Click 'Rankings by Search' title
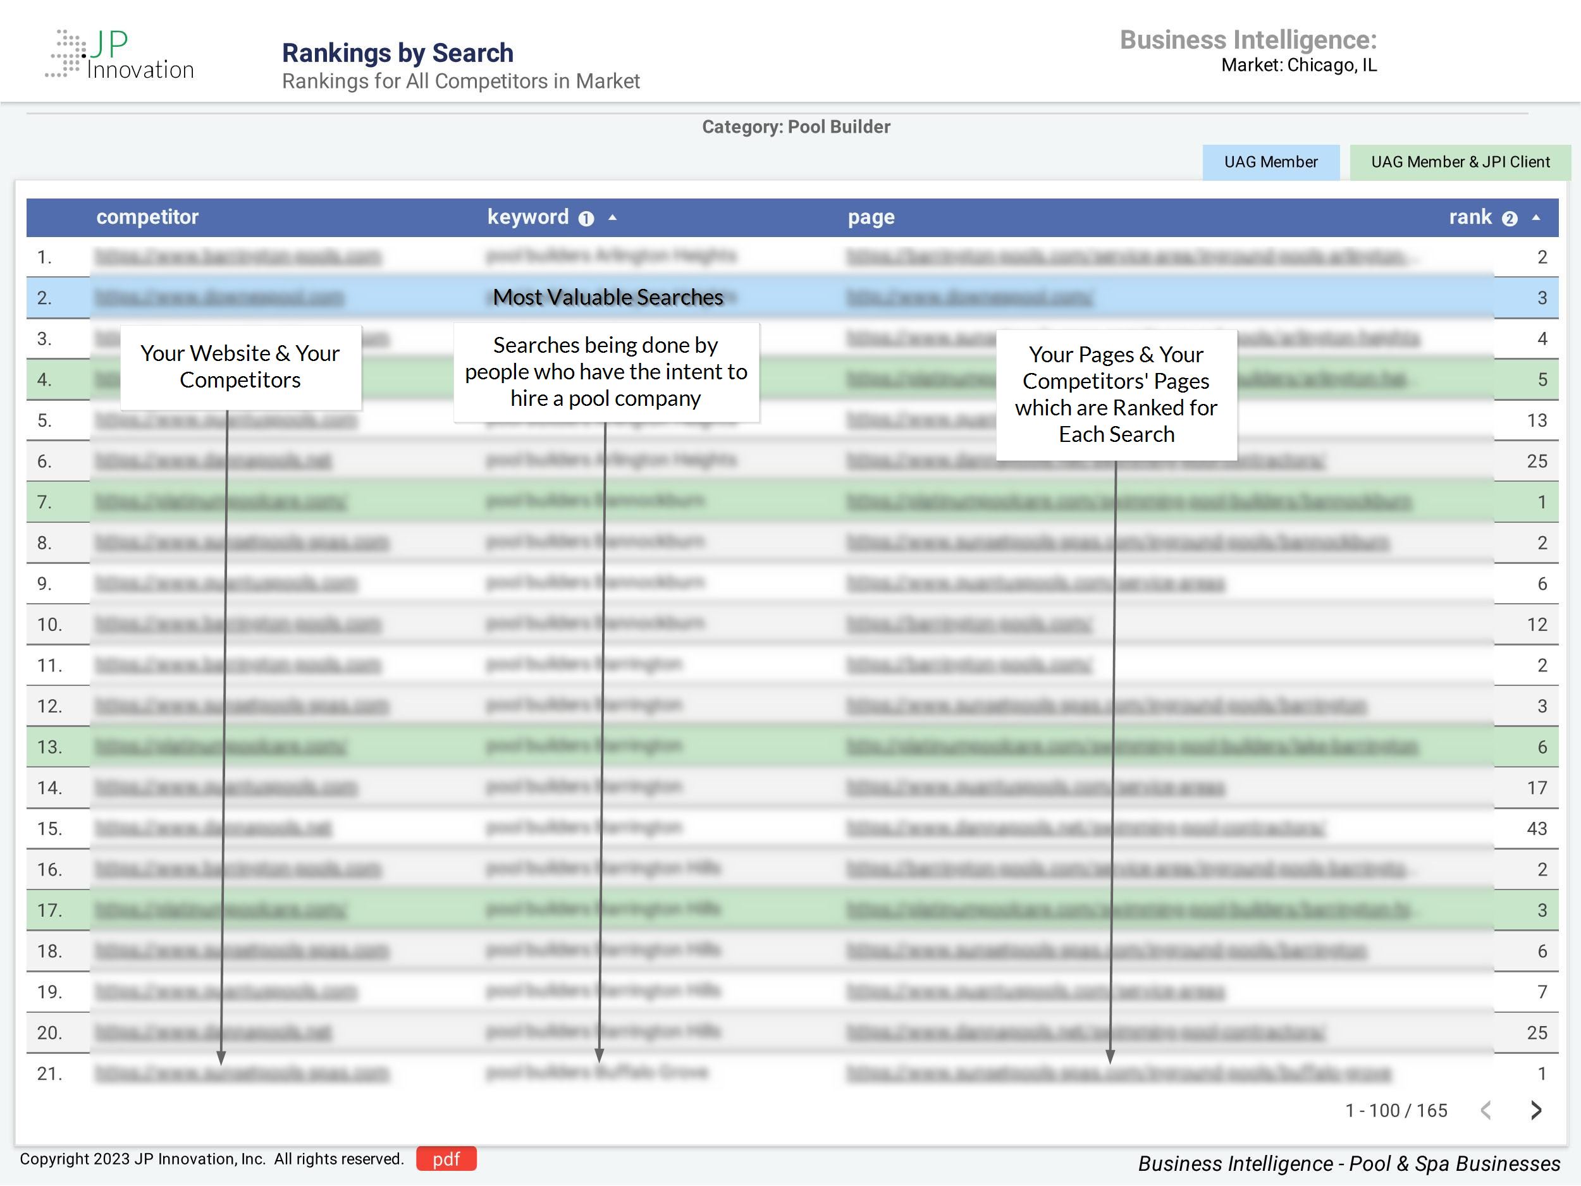 point(397,53)
